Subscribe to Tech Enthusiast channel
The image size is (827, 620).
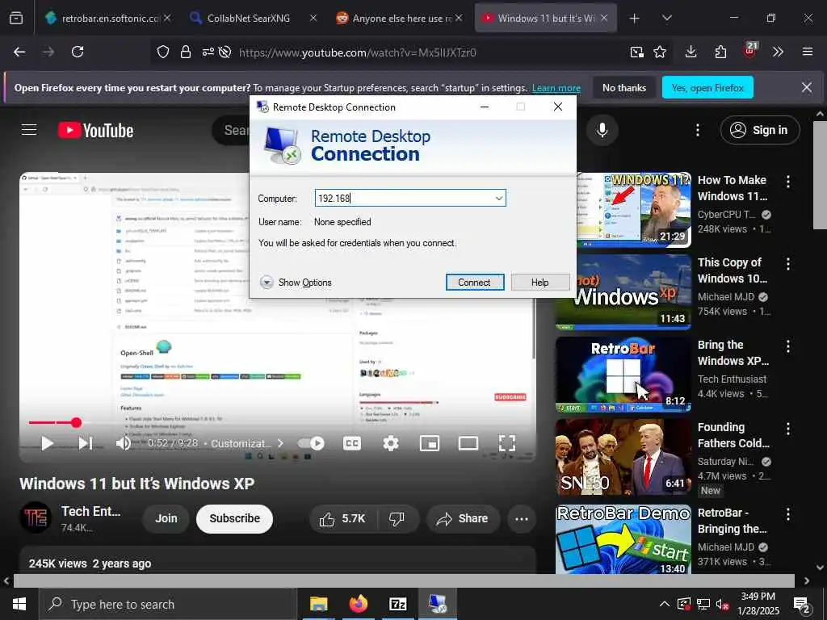(235, 519)
